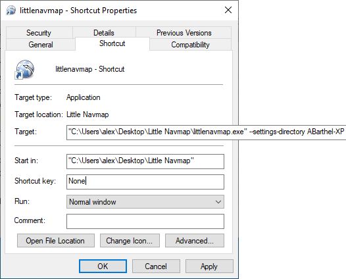Click the window title 'littlenavmap - Shortcut Properties'
This screenshot has width=346, height=279.
78,11
